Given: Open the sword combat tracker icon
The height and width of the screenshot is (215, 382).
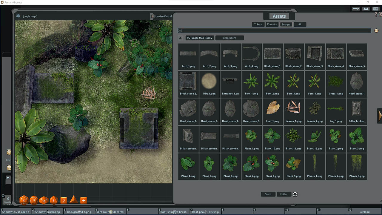Looking at the screenshot, I should coord(356,9).
